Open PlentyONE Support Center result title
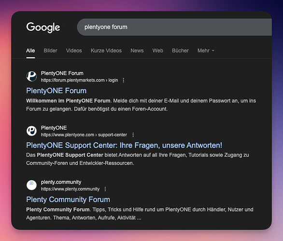 point(124,146)
